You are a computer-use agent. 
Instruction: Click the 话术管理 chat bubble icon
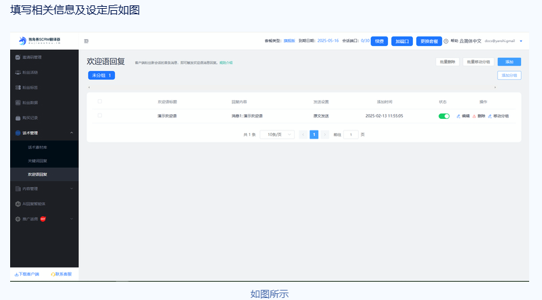tap(18, 132)
